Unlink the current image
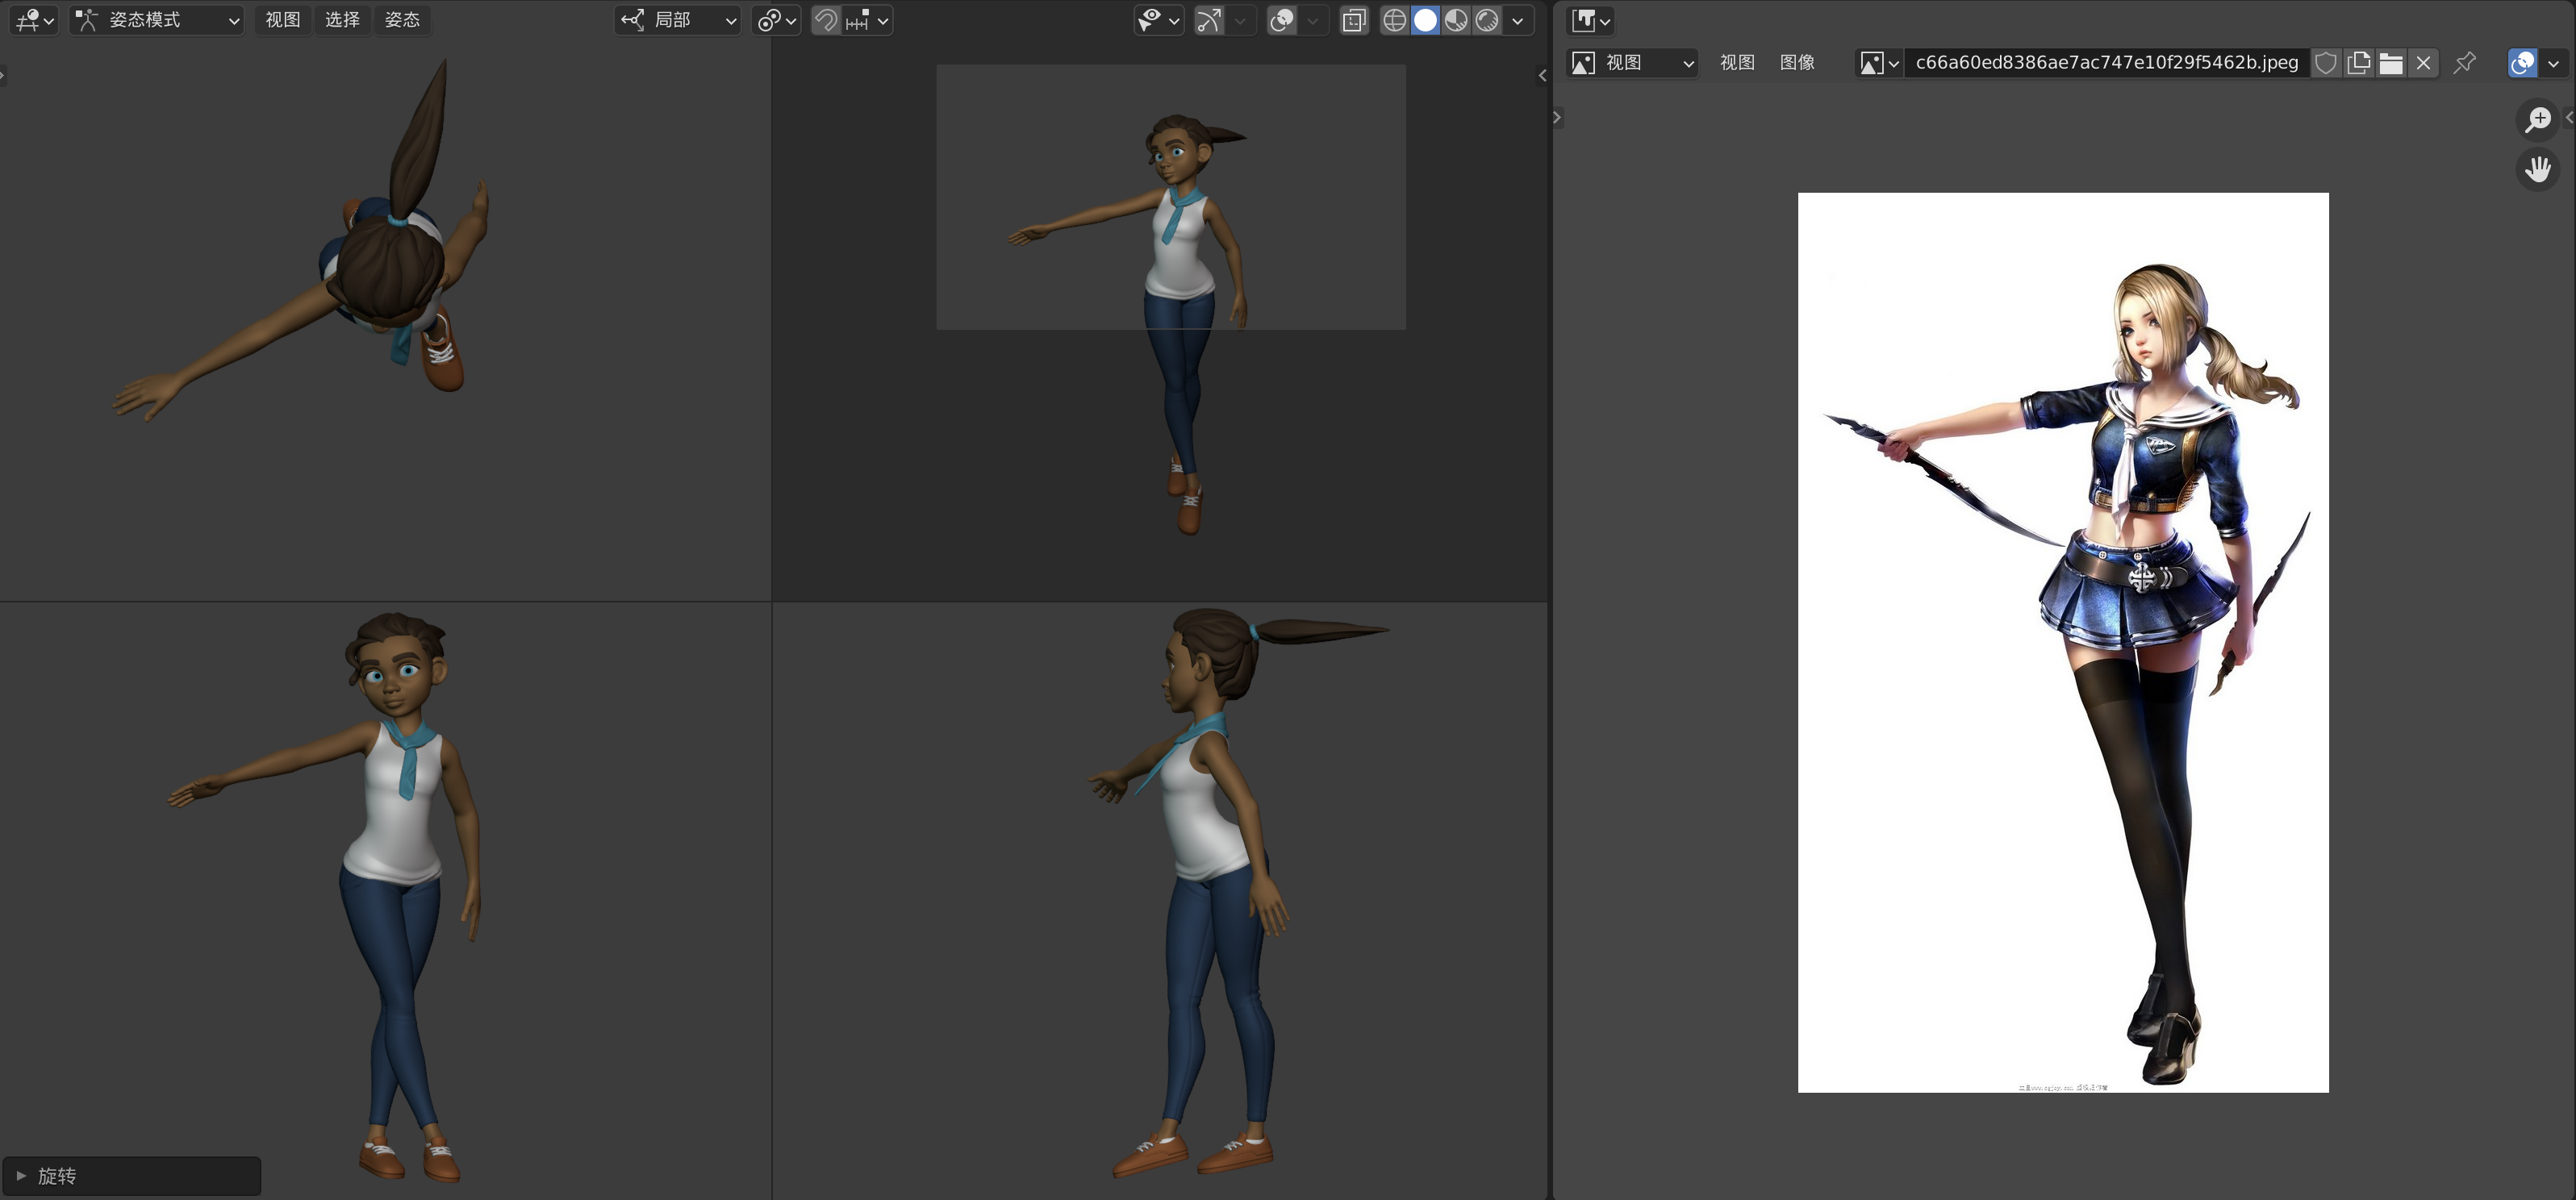Screen dimensions: 2576x1200 (2423, 63)
